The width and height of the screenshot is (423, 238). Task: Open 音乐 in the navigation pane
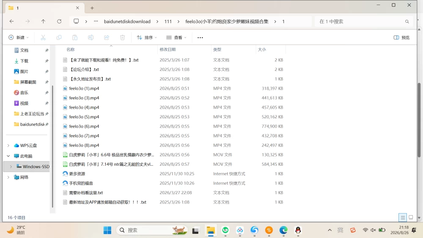click(x=24, y=93)
